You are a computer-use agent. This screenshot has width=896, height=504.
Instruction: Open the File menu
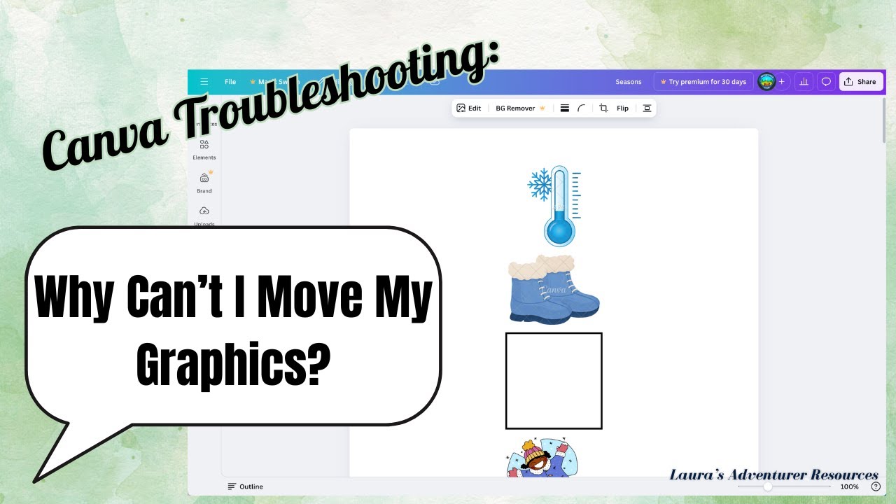click(x=230, y=82)
